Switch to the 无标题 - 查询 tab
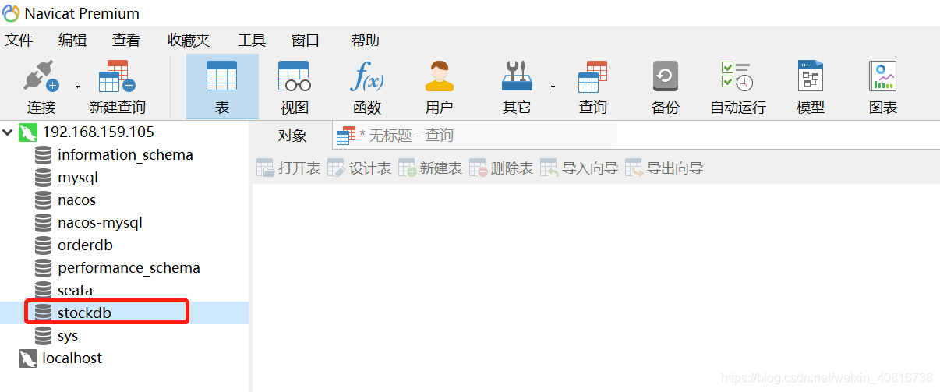 475,136
